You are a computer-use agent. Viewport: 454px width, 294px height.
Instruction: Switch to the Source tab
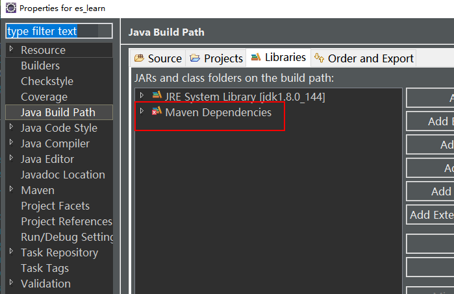(158, 58)
